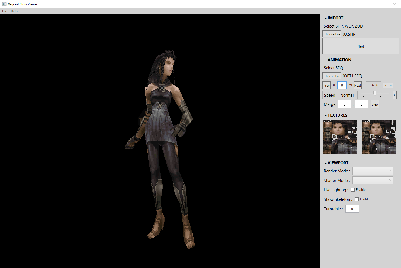Click Choose File for SHP import
Image resolution: width=401 pixels, height=268 pixels.
(x=332, y=34)
